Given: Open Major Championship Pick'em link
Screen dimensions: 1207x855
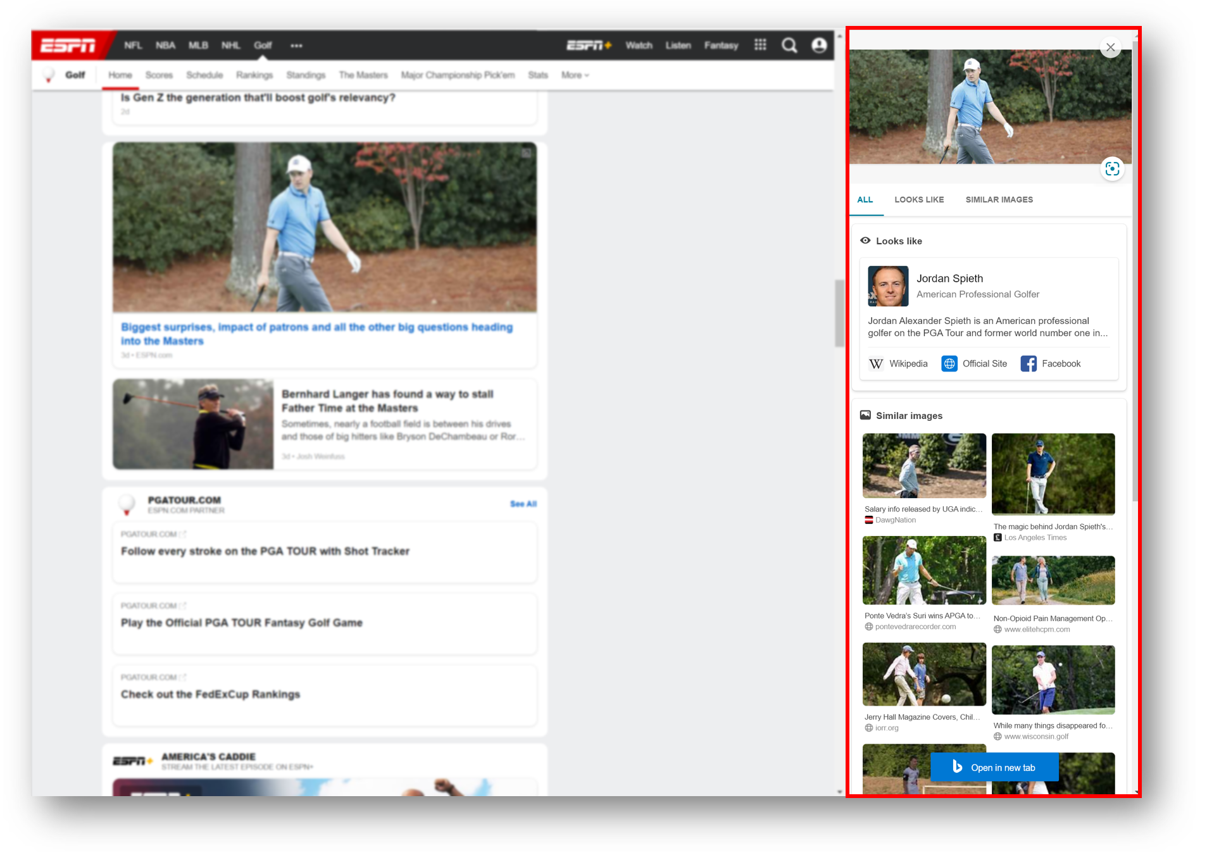Looking at the screenshot, I should [x=458, y=75].
